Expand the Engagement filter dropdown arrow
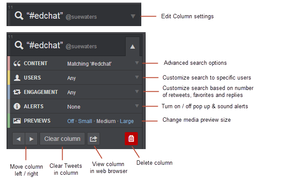The height and width of the screenshot is (183, 283). click(137, 92)
